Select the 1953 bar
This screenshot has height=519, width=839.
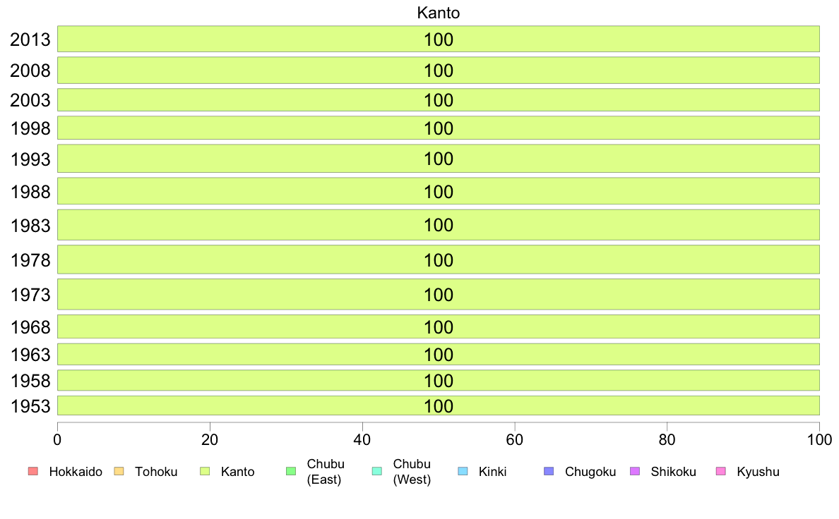pos(439,405)
